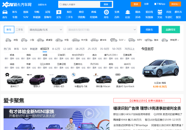Open the 方程豹-豹5 car thumbnail
This screenshot has height=130, width=186.
[x=59, y=79]
